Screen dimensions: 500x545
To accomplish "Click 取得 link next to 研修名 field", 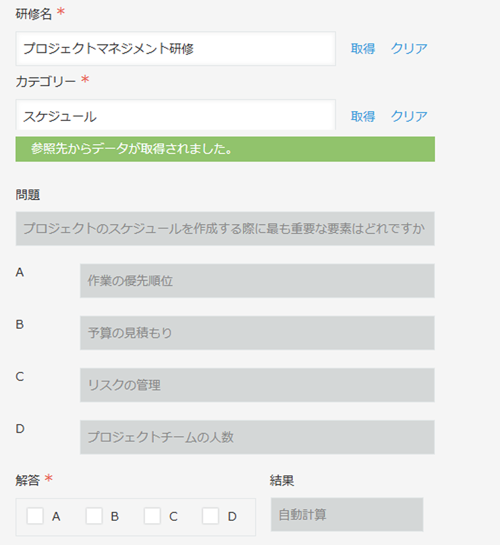I will pyautogui.click(x=363, y=48).
